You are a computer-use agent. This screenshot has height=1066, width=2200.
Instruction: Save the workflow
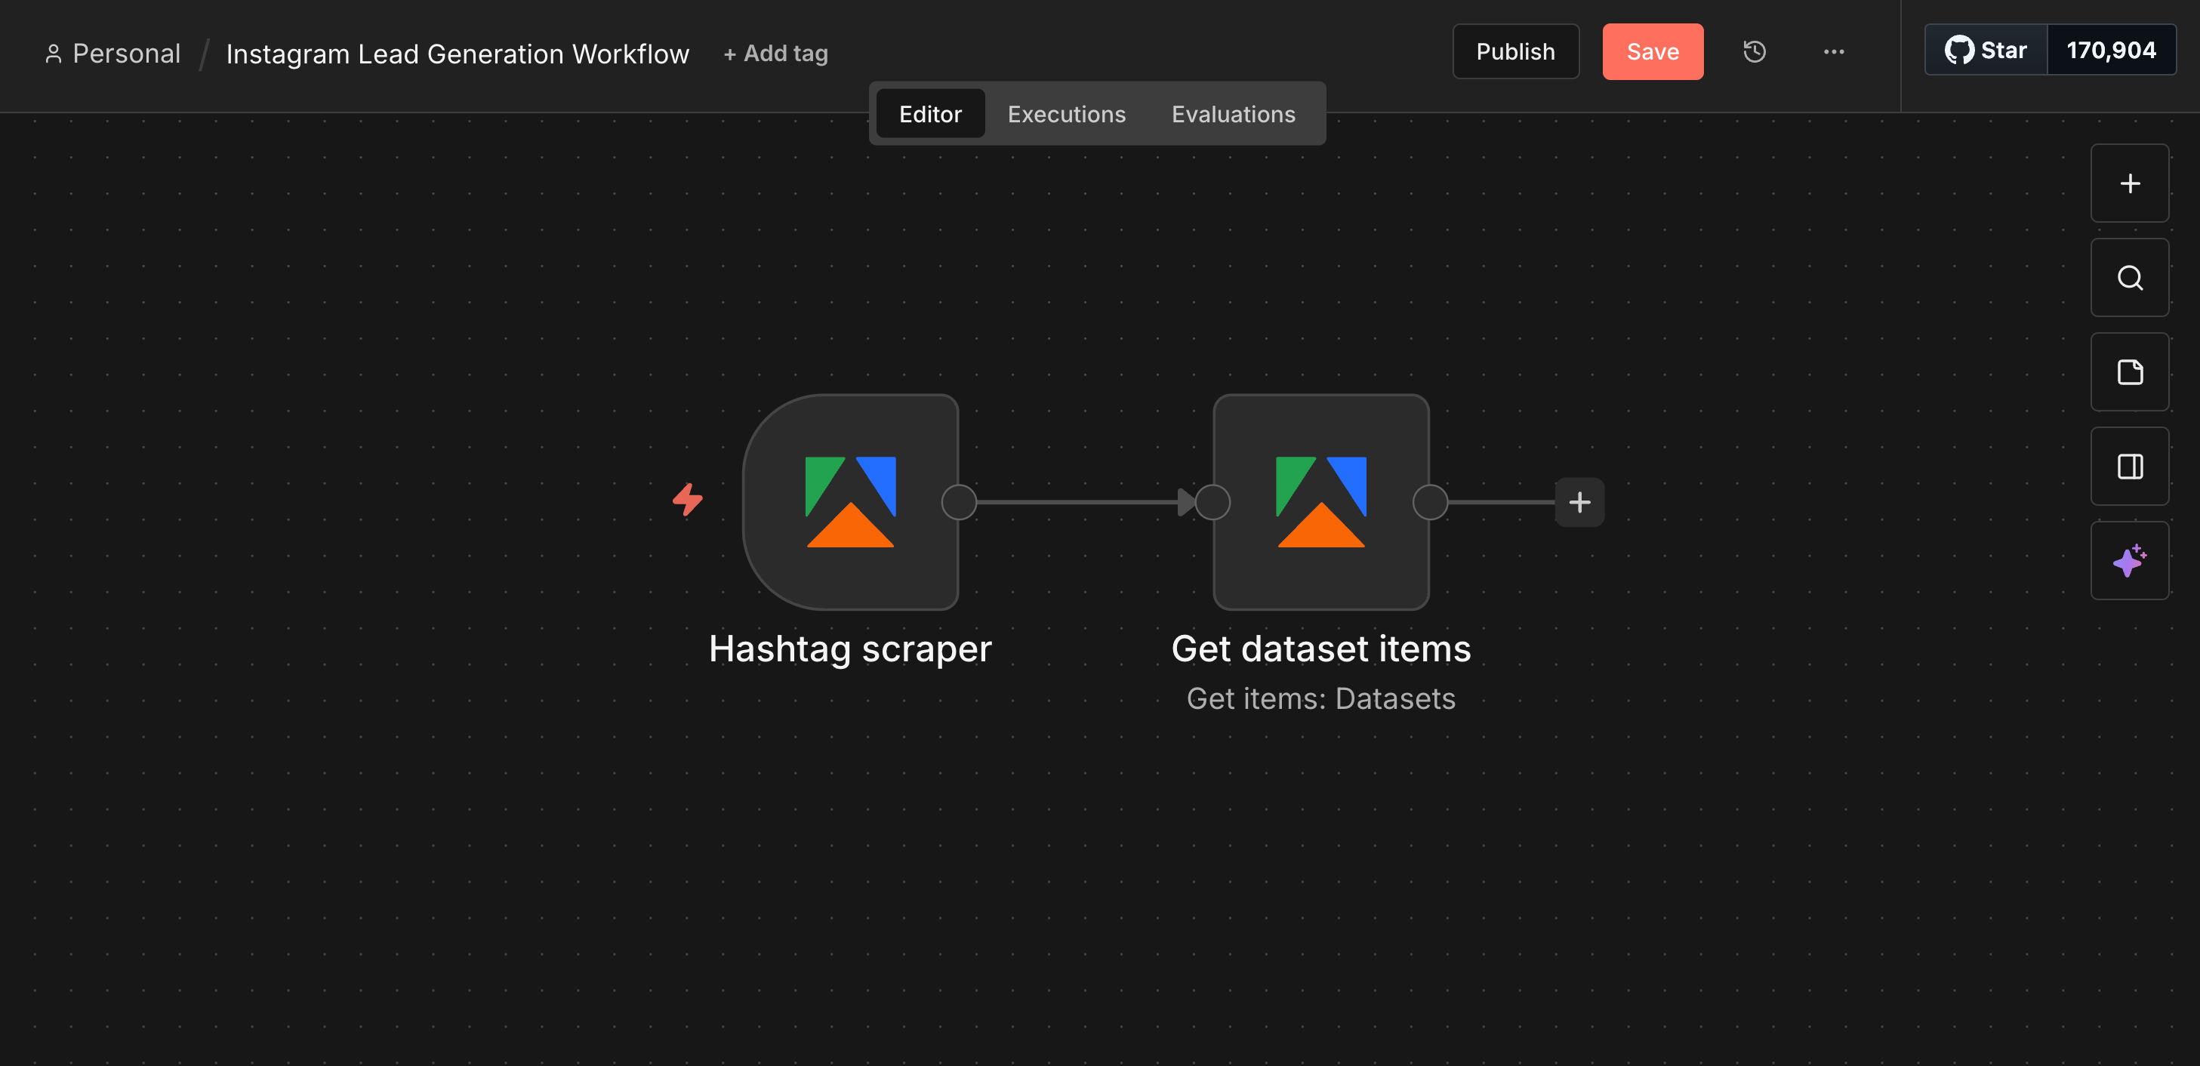click(x=1653, y=51)
